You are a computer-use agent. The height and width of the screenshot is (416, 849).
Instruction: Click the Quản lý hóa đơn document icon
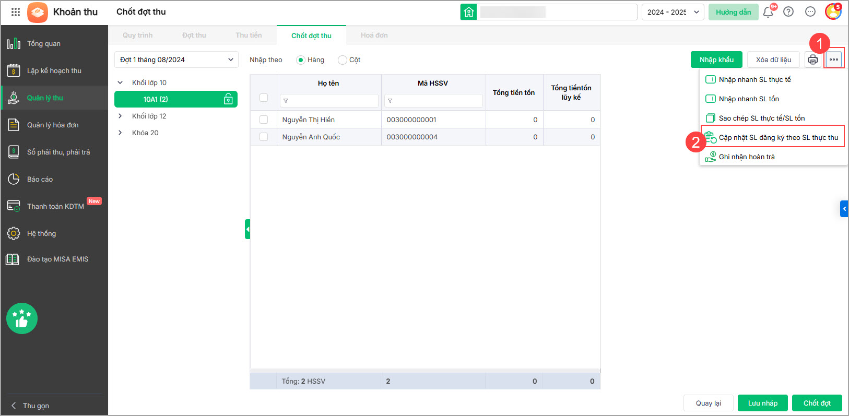(14, 125)
